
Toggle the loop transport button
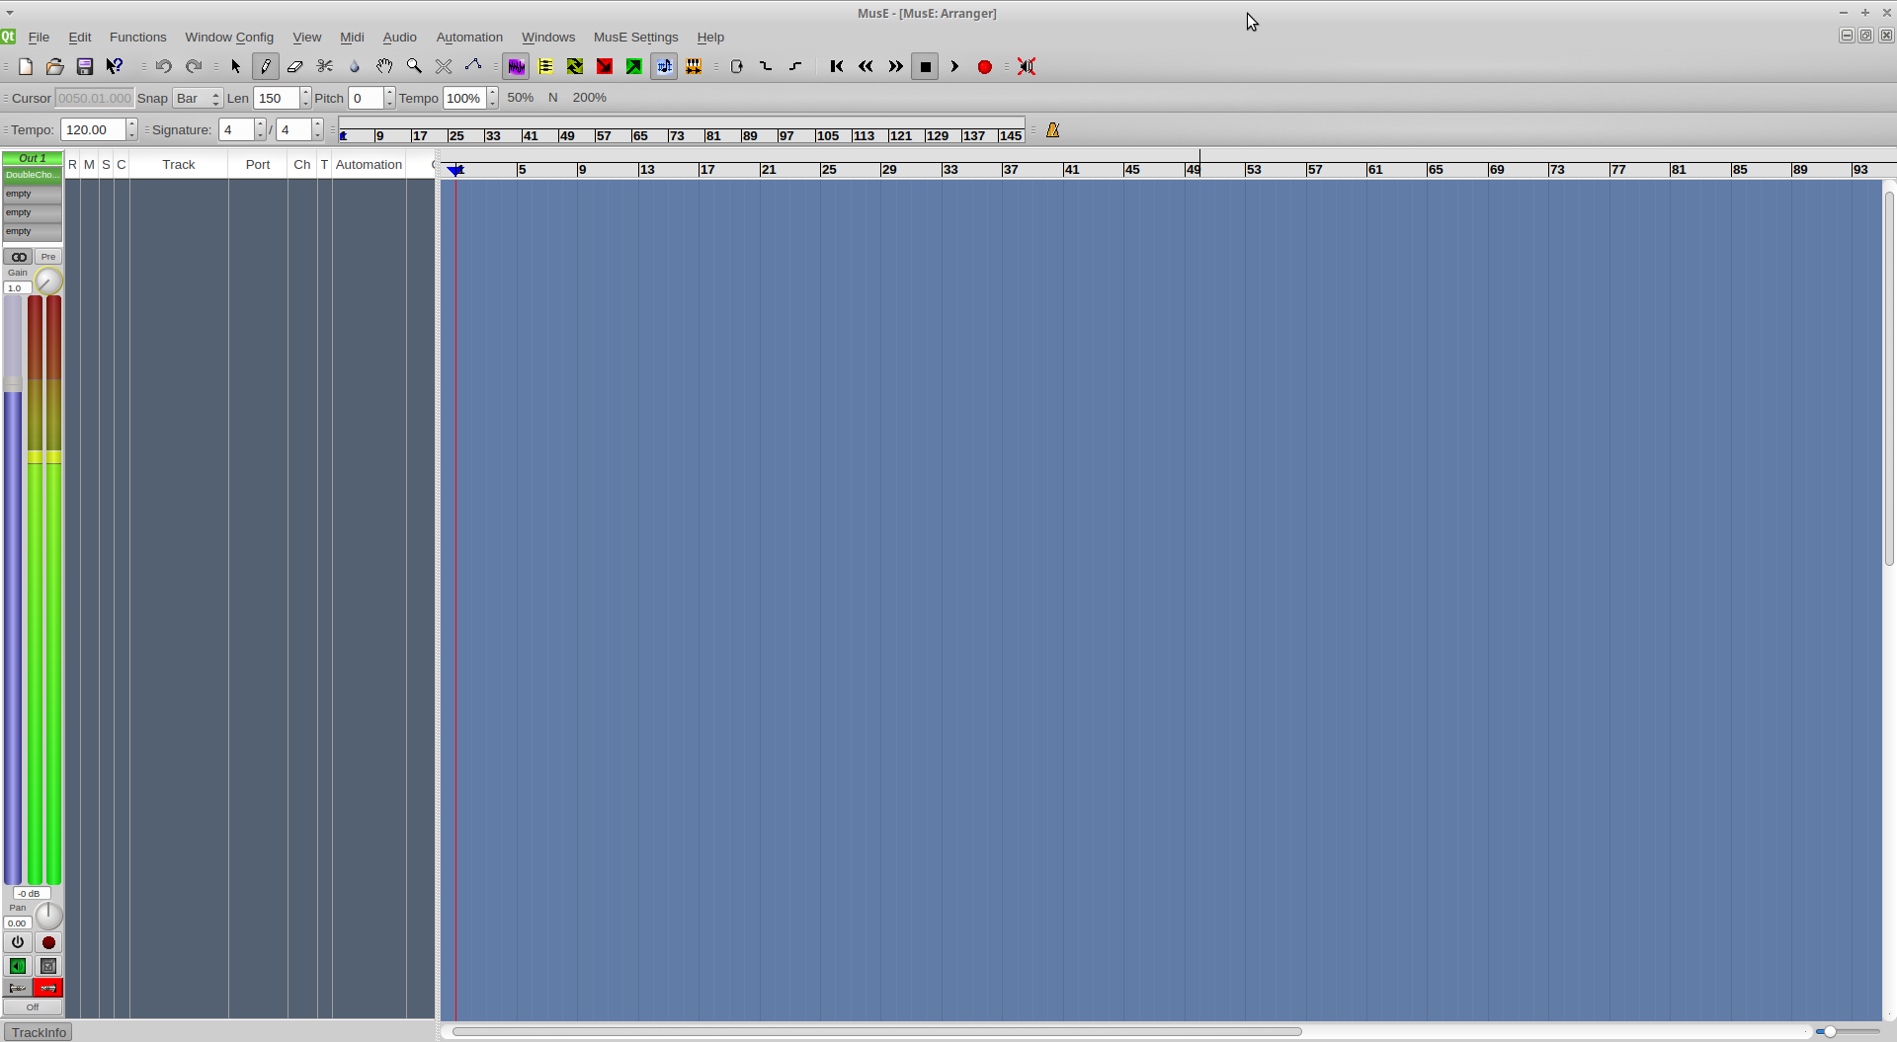pyautogui.click(x=736, y=66)
